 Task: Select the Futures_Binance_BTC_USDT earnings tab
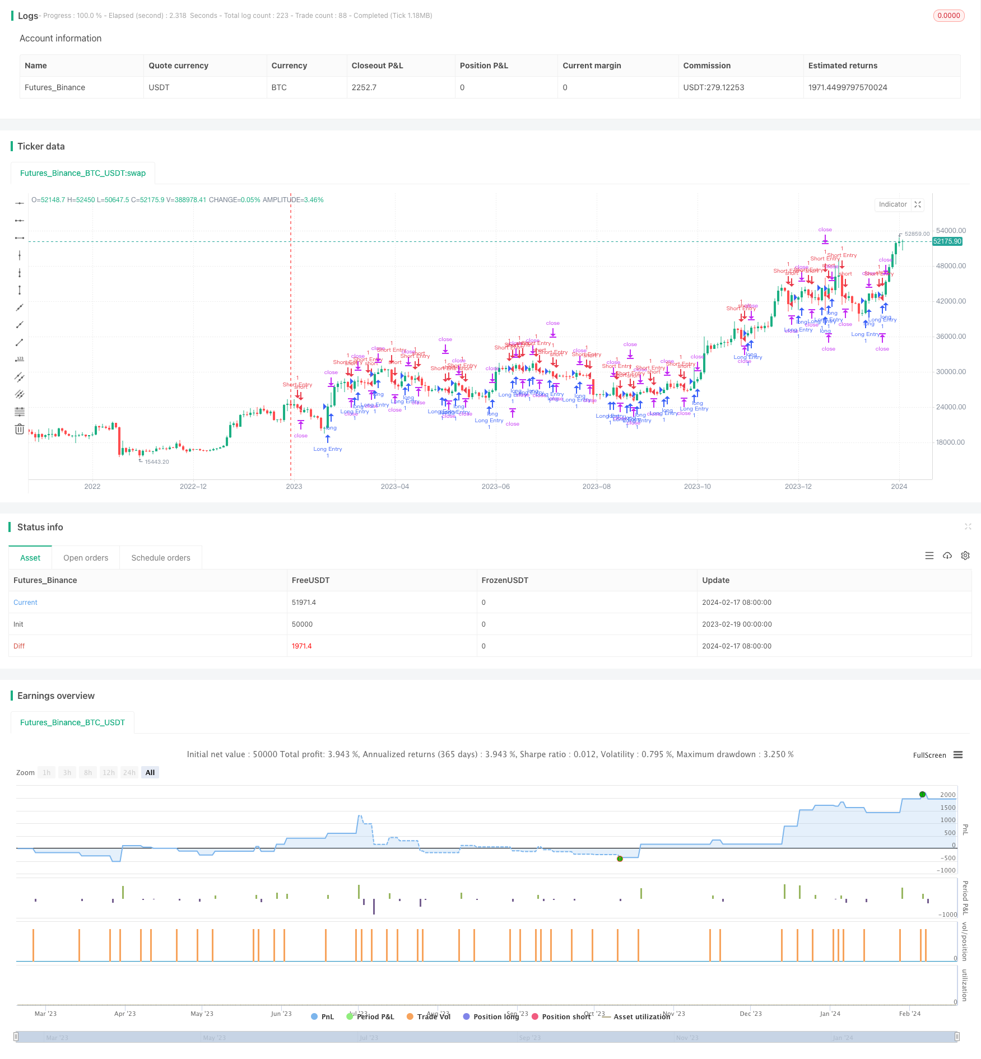point(72,722)
